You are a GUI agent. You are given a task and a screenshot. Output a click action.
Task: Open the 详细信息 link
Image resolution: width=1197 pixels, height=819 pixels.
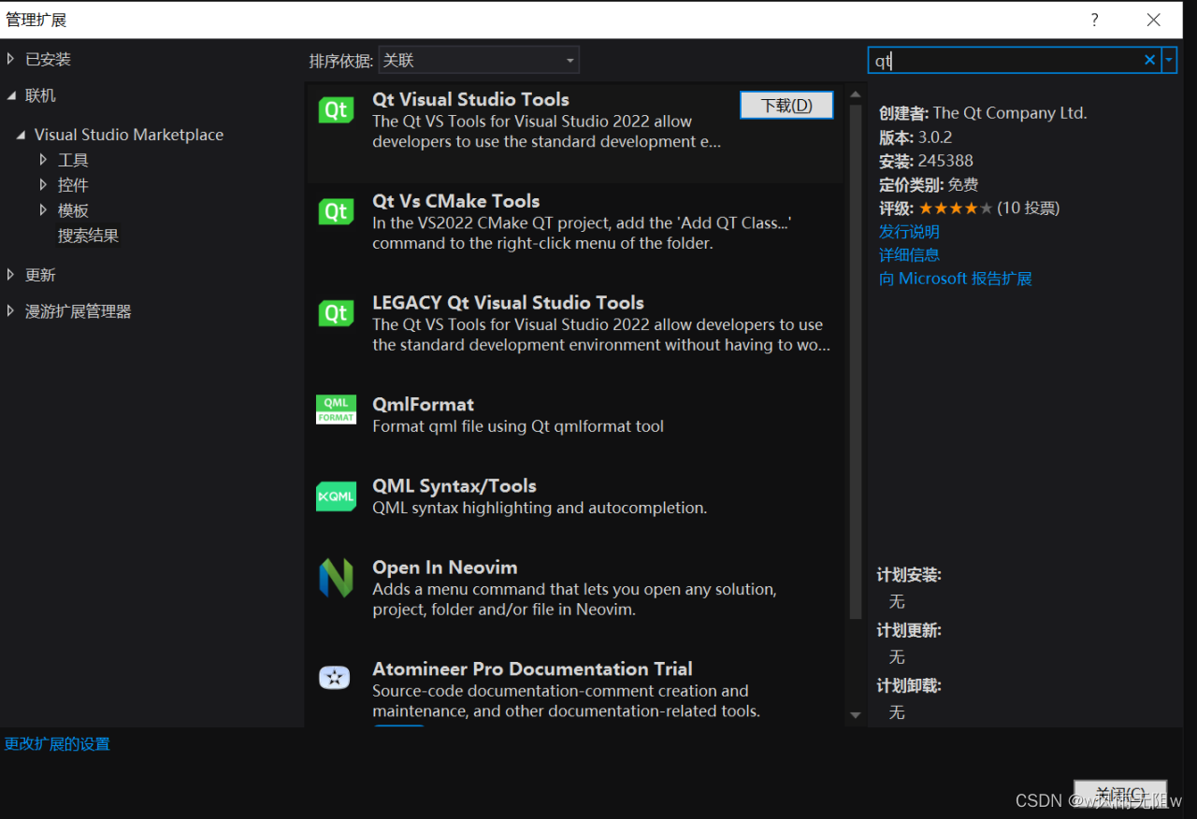pos(909,255)
